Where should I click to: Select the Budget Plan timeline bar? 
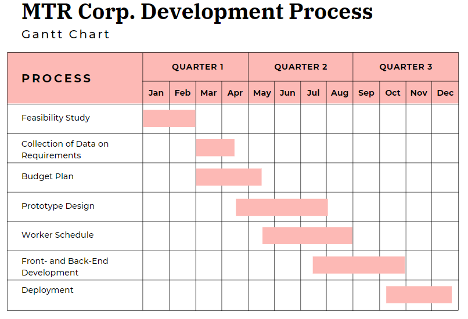pos(228,177)
